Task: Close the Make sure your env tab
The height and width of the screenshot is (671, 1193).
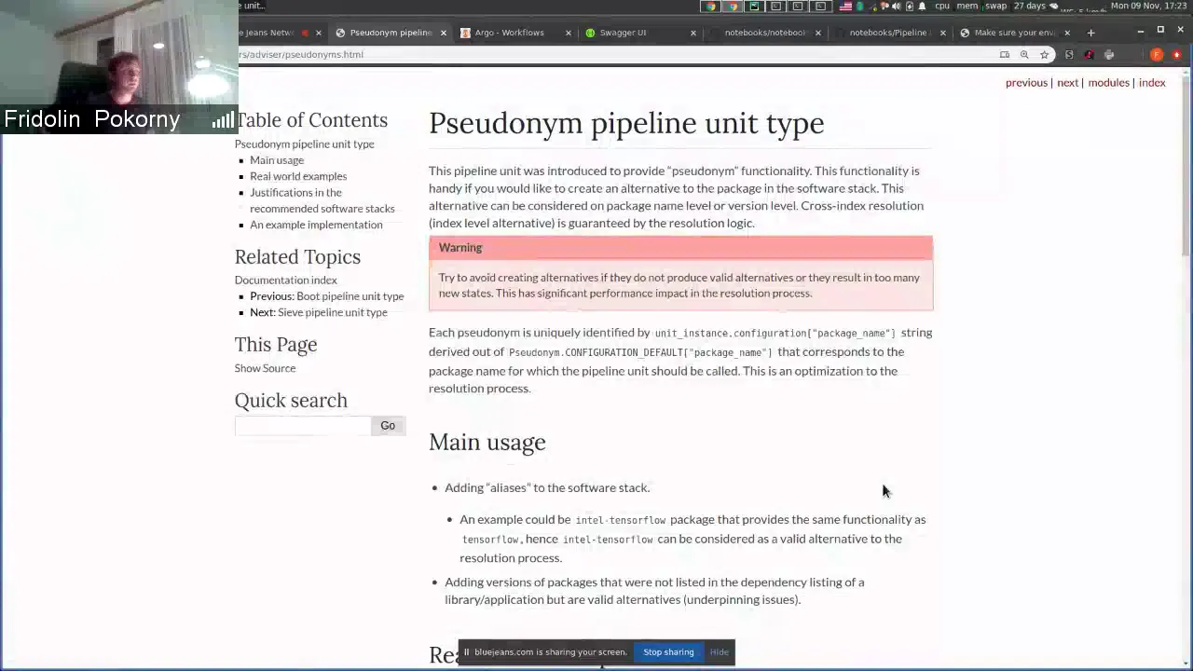Action: coord(1067,33)
